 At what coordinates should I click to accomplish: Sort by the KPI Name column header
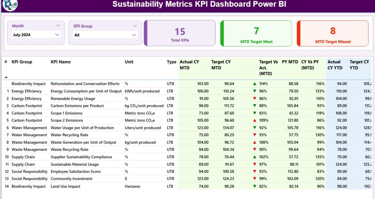(61, 62)
